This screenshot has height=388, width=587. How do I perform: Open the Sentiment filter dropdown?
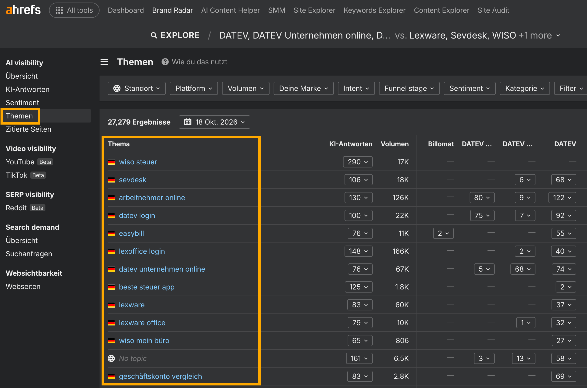coord(470,88)
